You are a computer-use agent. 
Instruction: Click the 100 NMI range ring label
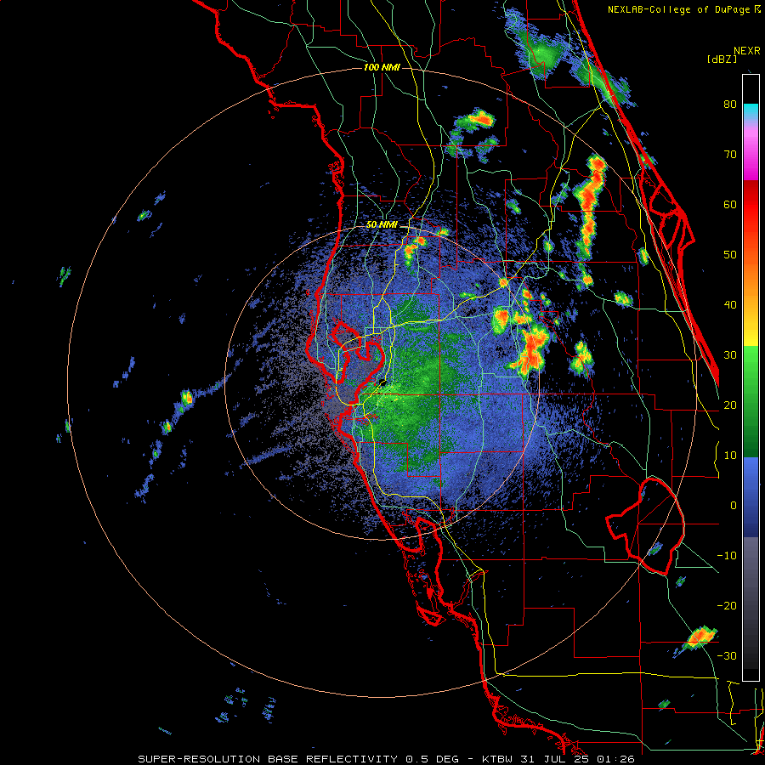[382, 67]
